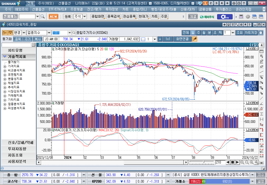Click the 화면연결 button
This screenshot has width=267, height=185.
pos(182,39)
